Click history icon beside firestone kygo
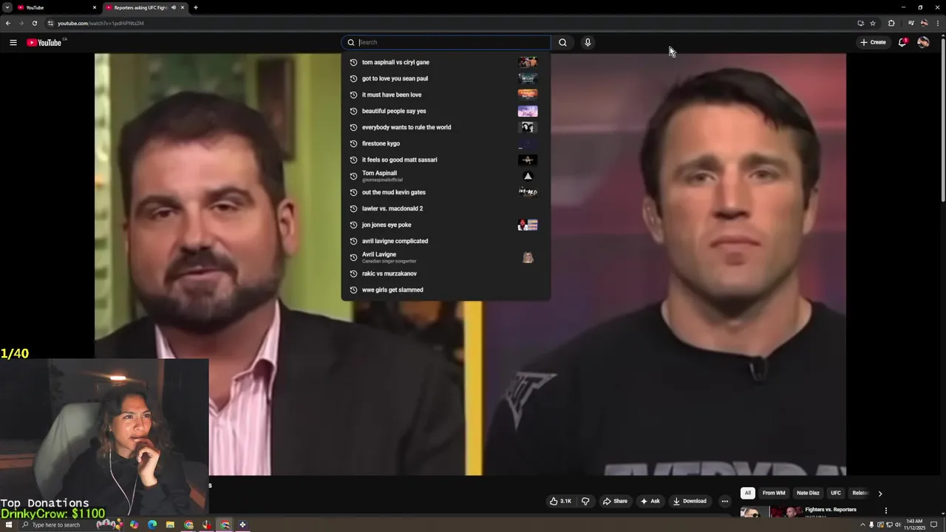Viewport: 946px width, 532px height. tap(353, 143)
